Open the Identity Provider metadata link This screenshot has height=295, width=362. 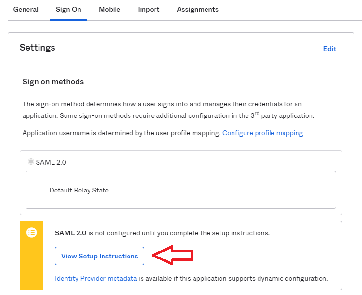tap(96, 278)
